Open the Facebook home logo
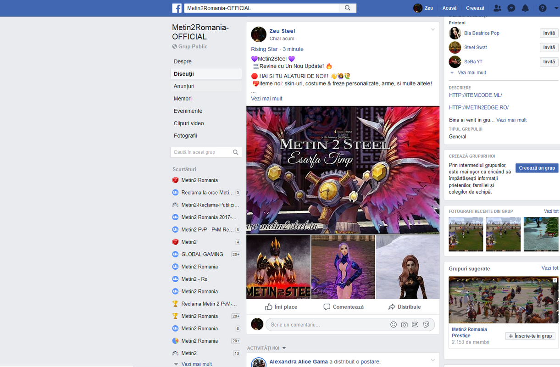 [177, 8]
